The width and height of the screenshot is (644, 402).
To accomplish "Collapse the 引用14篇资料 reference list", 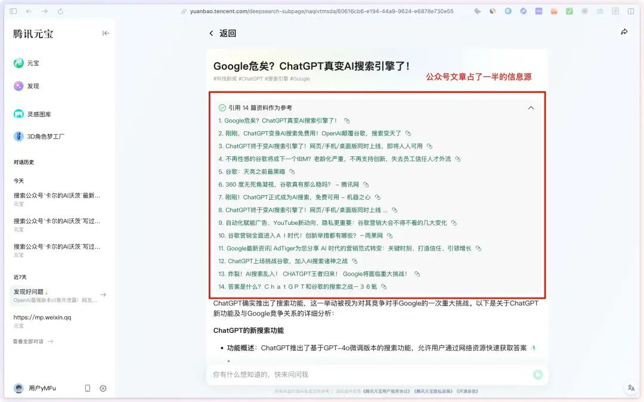I will 531,107.
